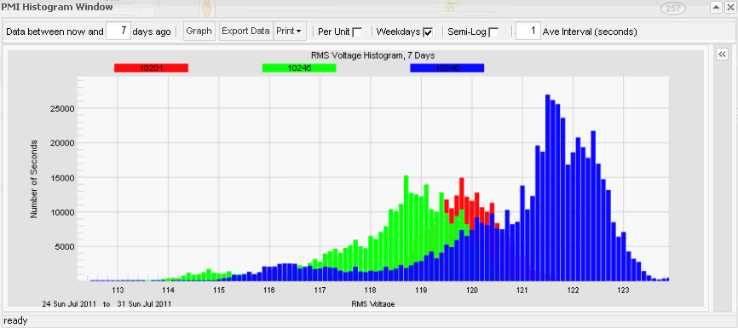Click the 113 x-axis tick label
This screenshot has width=738, height=328.
pos(118,291)
